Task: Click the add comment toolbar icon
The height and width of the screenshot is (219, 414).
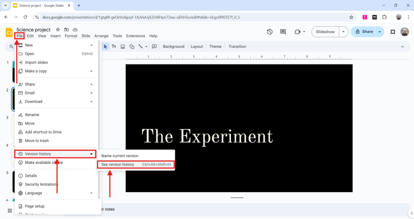Action: point(154,47)
